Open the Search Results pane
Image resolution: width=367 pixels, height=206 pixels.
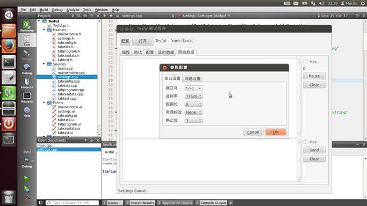tap(140, 202)
